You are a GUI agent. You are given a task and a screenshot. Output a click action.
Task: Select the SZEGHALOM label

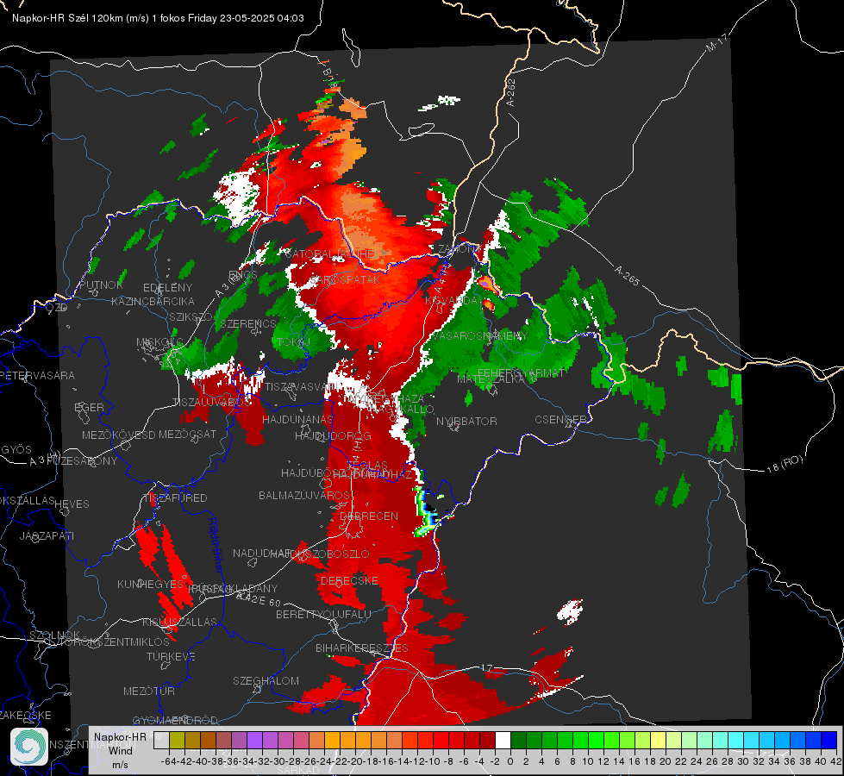(266, 680)
